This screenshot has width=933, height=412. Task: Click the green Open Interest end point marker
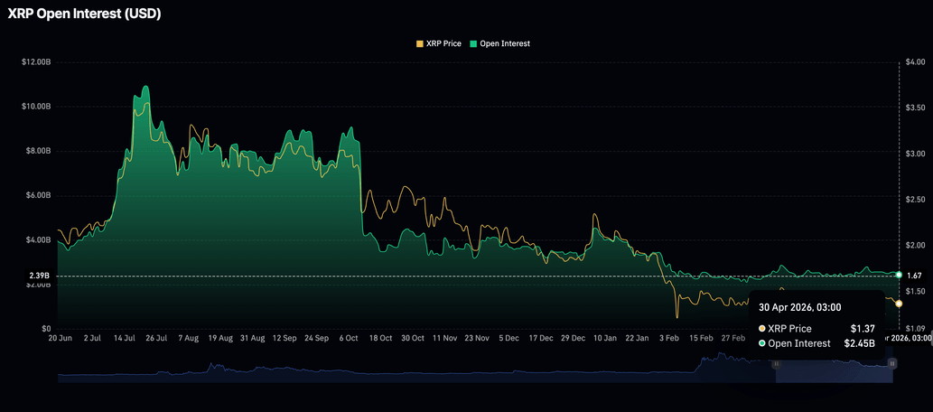click(899, 274)
